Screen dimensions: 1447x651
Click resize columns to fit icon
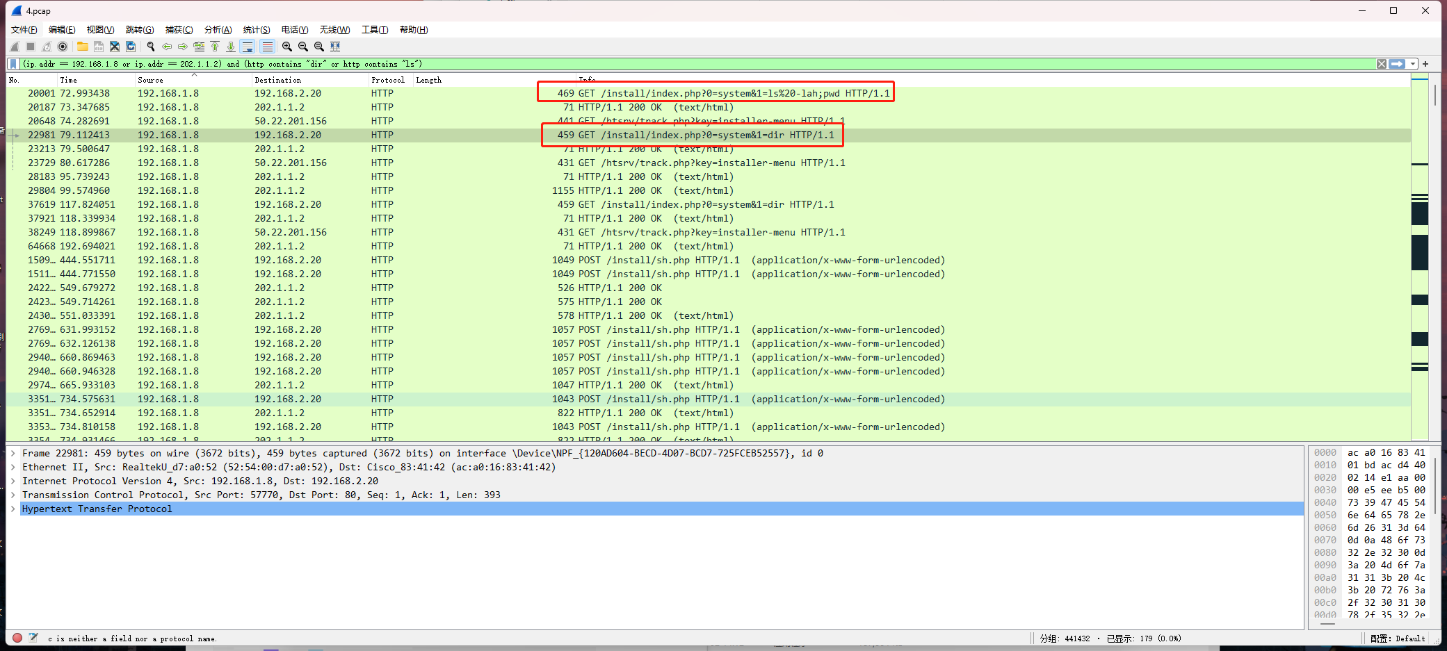coord(335,47)
